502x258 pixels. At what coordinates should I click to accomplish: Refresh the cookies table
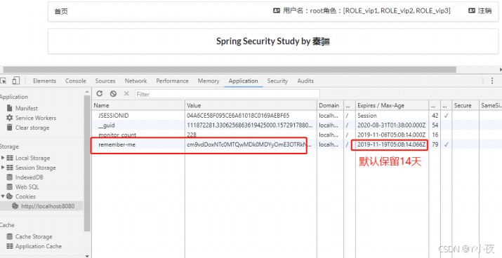[100, 94]
